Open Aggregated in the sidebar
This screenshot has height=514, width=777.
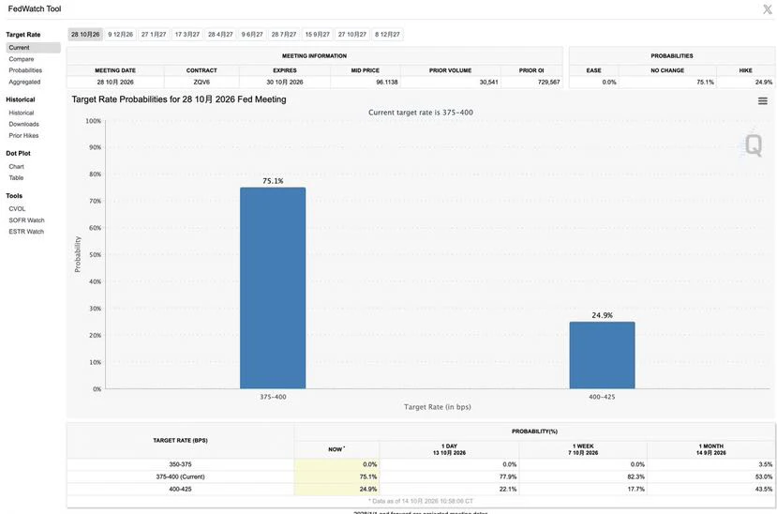(24, 82)
